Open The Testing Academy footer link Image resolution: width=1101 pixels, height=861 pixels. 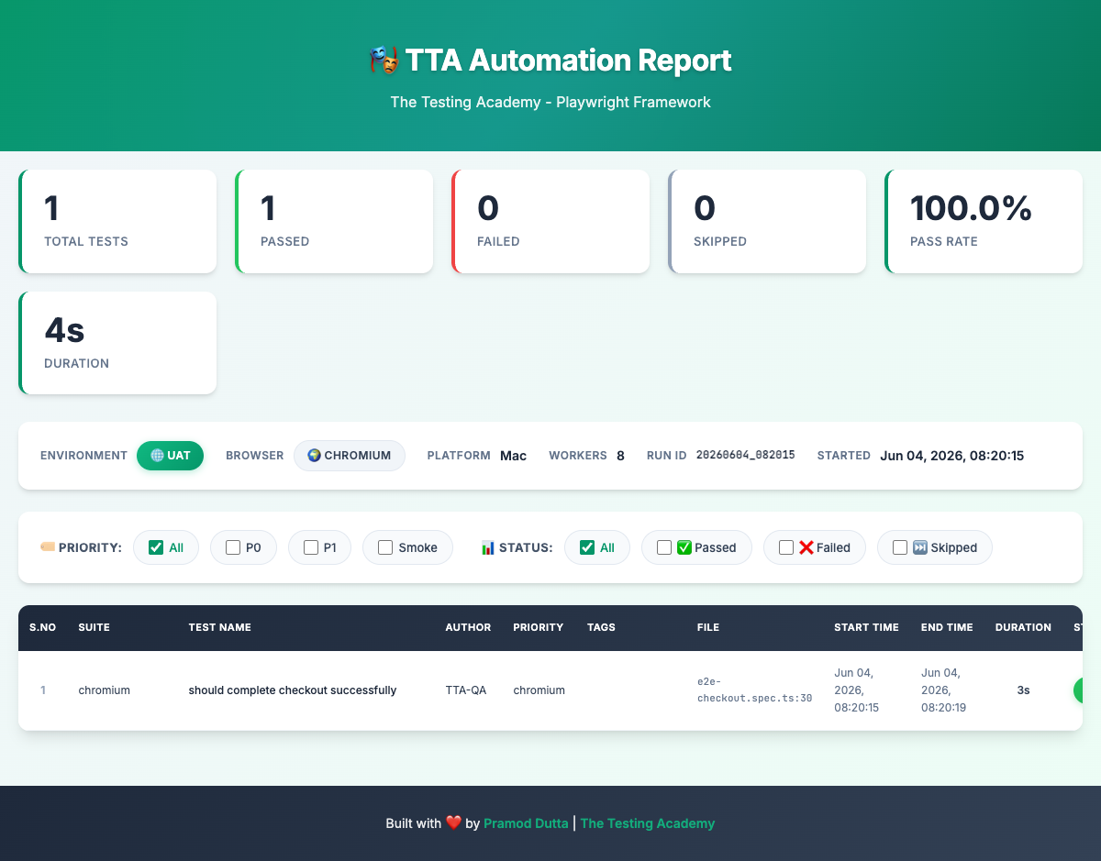tap(648, 823)
